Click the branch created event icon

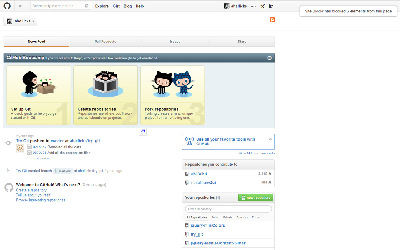click(x=8, y=170)
